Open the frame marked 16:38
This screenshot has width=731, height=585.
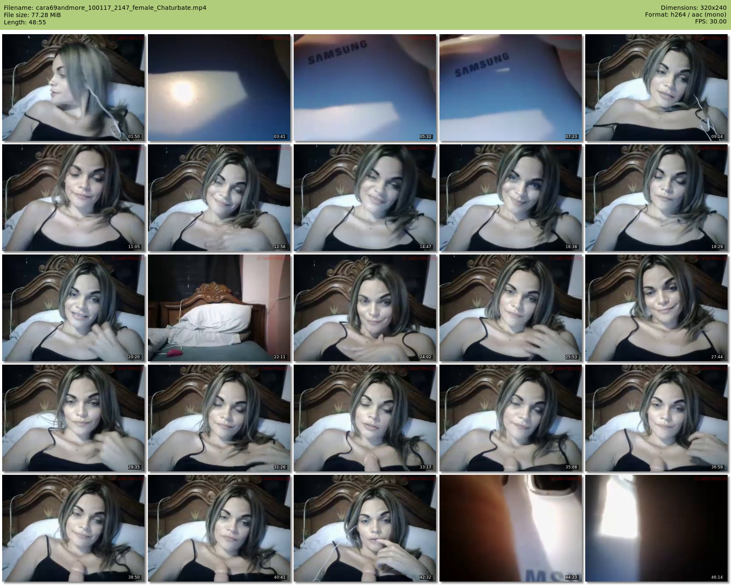(x=510, y=198)
